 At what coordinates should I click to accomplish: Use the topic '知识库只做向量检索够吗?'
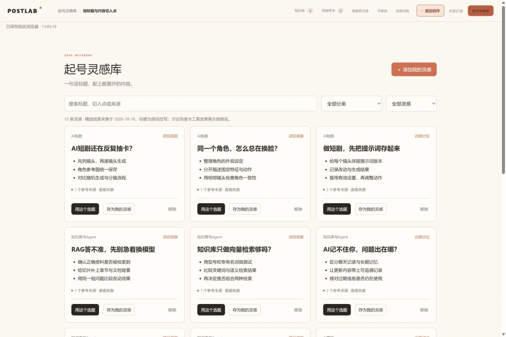(x=211, y=310)
